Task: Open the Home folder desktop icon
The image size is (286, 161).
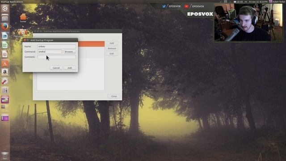Action: click(23, 18)
